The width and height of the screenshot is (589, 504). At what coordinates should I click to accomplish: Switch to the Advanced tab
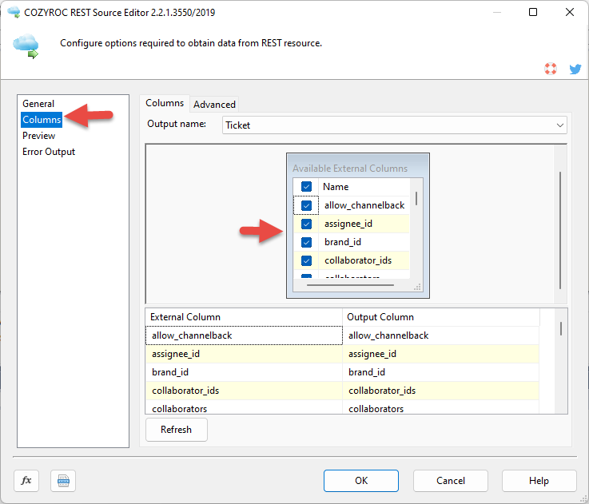coord(214,105)
